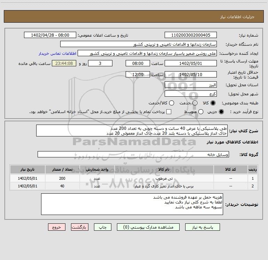Select the جزیی purchase type radio
The height and width of the screenshot is (260, 268).
(221, 112)
